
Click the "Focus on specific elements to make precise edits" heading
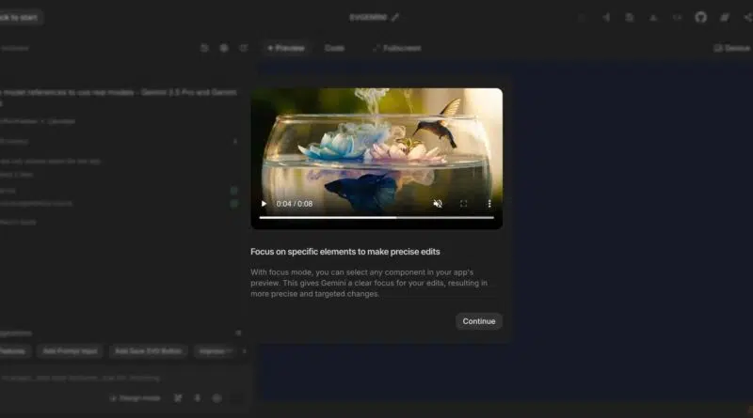click(345, 252)
